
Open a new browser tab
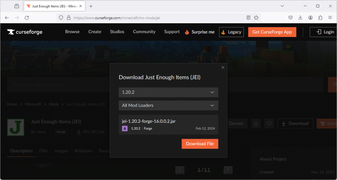click(x=91, y=6)
